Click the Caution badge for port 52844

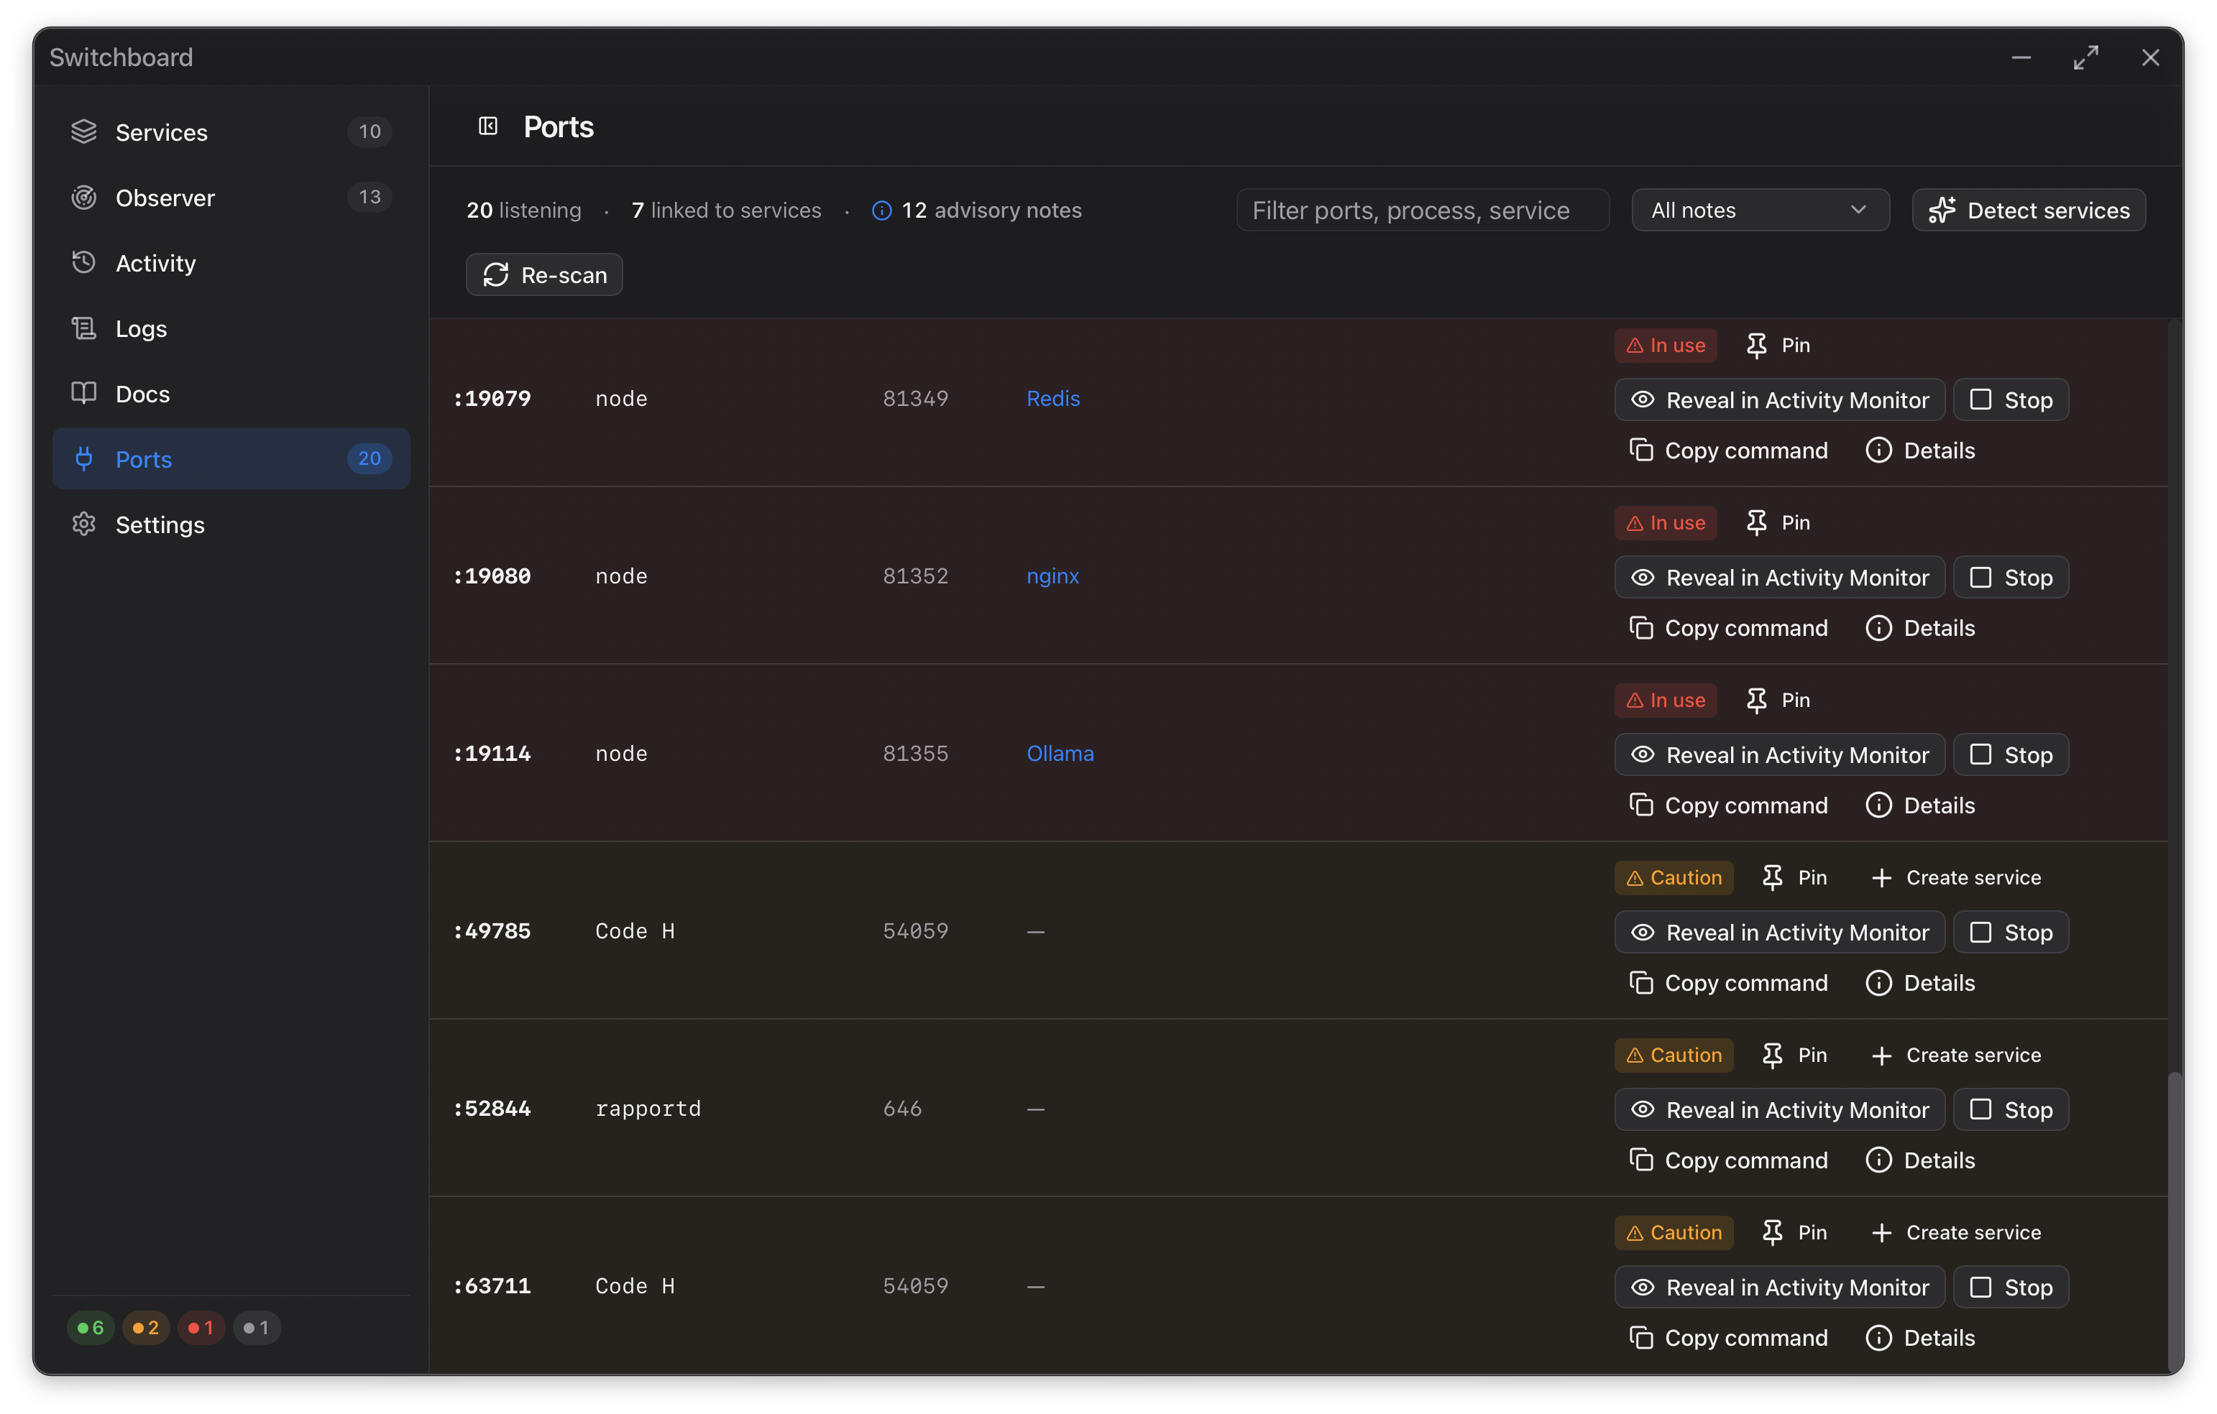tap(1674, 1055)
